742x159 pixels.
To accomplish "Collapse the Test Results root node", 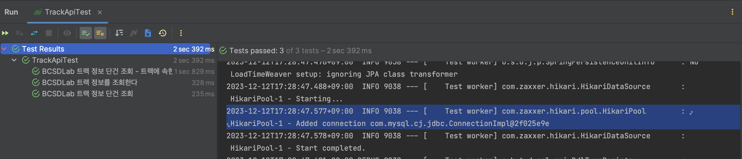I will 4,49.
